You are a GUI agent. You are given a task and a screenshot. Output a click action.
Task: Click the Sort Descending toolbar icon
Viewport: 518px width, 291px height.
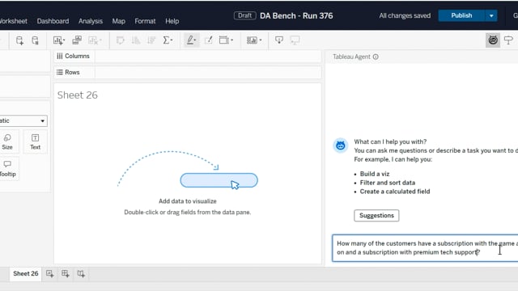click(x=151, y=40)
